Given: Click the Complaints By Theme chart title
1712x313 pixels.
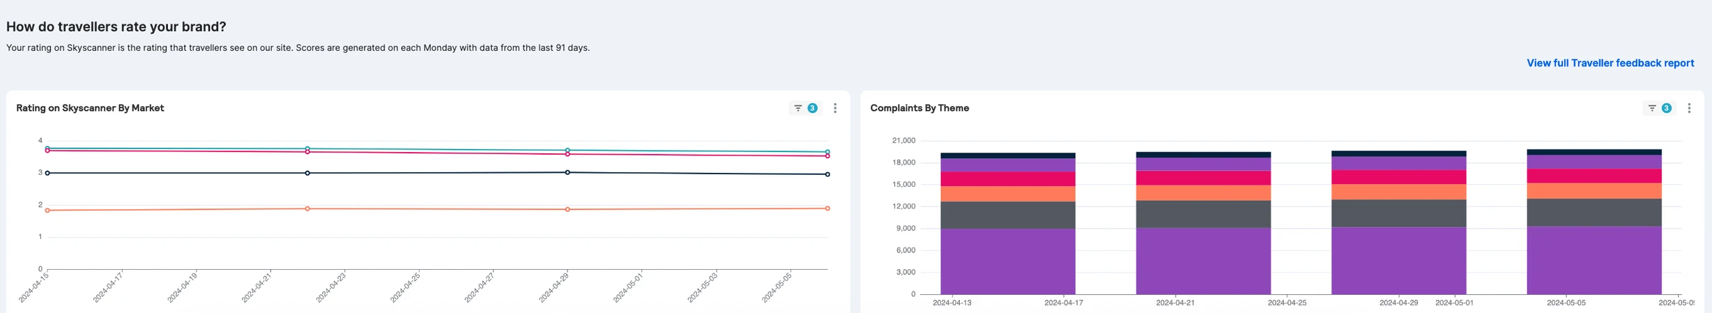Looking at the screenshot, I should [919, 108].
